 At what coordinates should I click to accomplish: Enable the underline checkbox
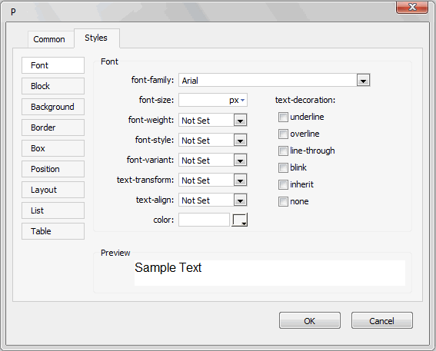click(283, 118)
